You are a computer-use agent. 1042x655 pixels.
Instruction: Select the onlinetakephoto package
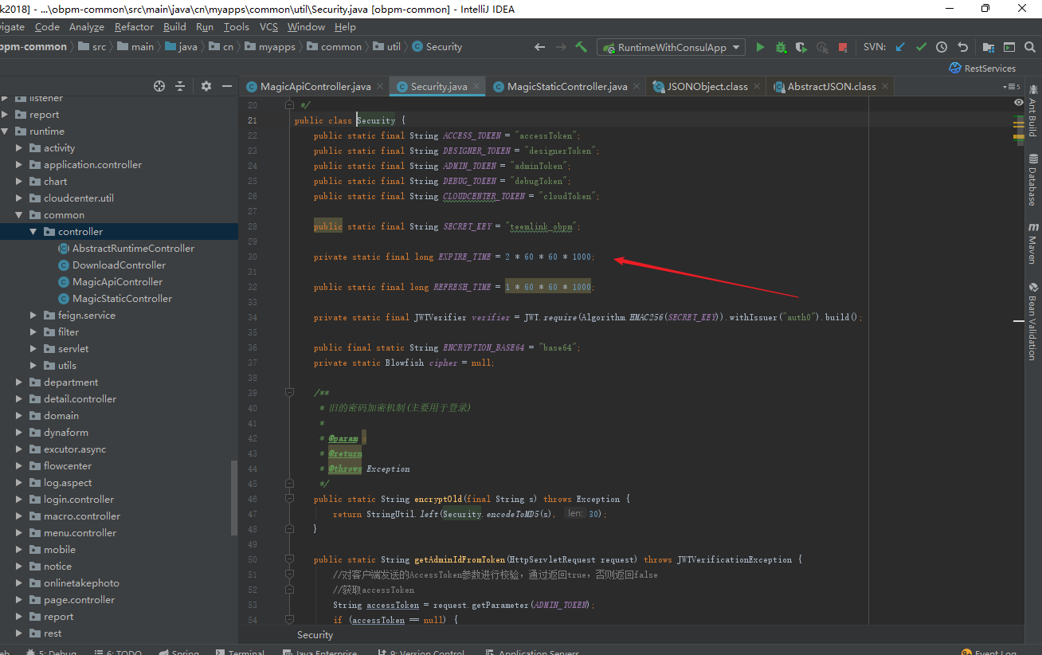pyautogui.click(x=81, y=583)
